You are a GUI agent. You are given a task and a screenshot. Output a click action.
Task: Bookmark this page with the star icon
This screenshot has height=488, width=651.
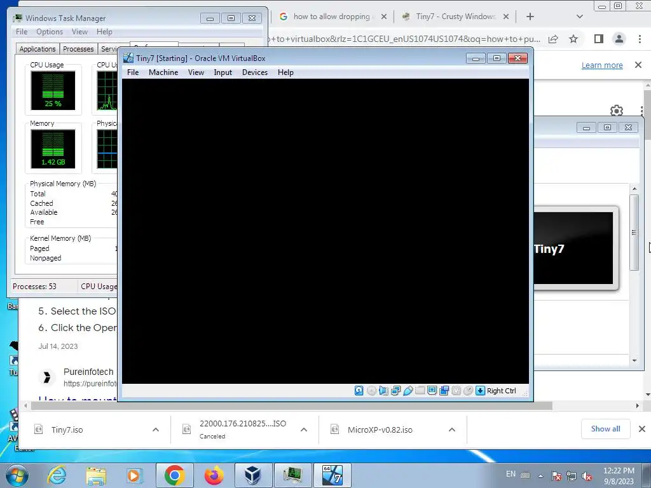573,39
